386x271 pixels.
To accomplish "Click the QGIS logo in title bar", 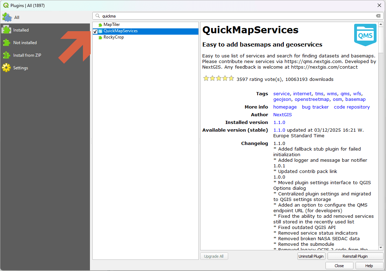I will 6,5.
